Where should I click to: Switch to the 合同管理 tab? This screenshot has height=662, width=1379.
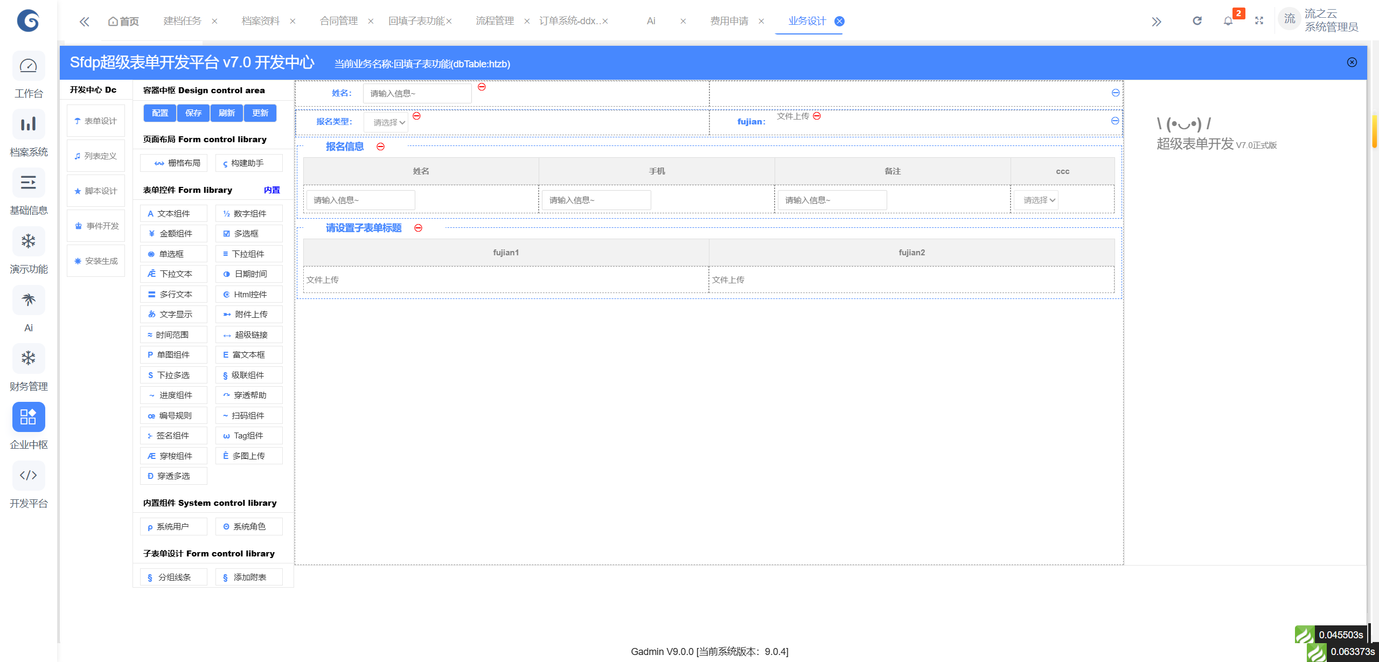click(339, 21)
